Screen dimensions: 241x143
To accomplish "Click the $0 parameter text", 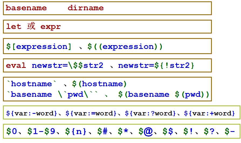I will pos(12,131).
